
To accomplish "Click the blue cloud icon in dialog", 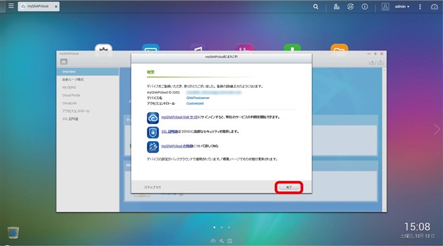I will [x=153, y=118].
